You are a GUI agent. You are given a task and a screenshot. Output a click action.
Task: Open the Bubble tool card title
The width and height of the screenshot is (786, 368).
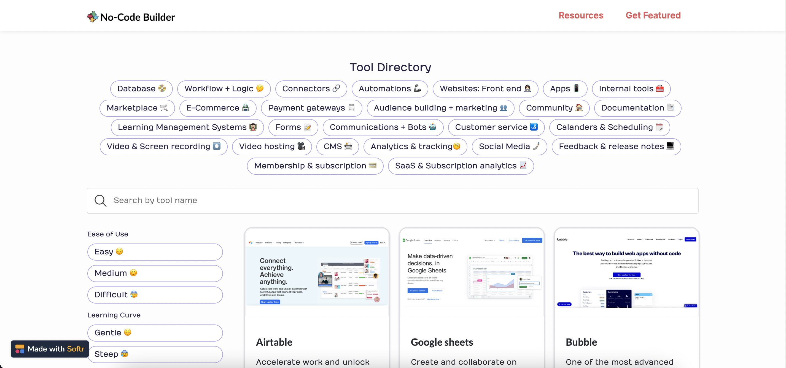pos(581,342)
